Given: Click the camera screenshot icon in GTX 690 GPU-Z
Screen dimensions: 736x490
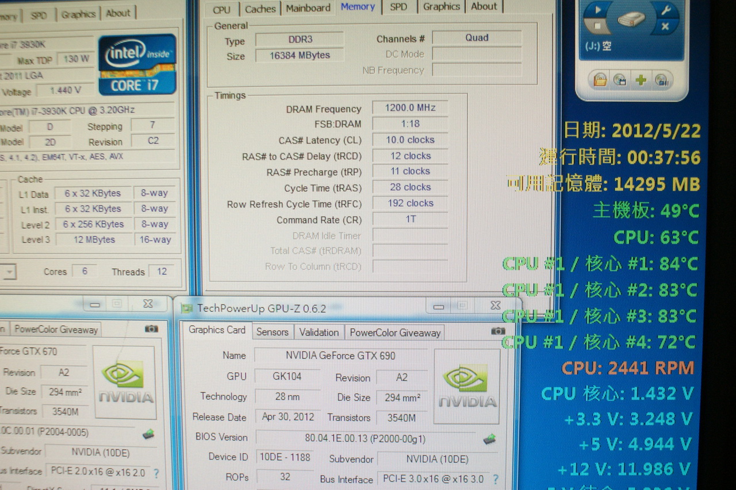Looking at the screenshot, I should pyautogui.click(x=498, y=330).
